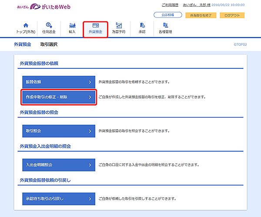The image size is (261, 217).
Task: Select 承認待ち取引の引戻し button
Action: tap(58, 199)
